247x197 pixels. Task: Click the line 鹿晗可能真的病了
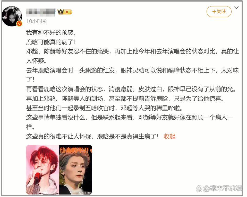(51, 42)
